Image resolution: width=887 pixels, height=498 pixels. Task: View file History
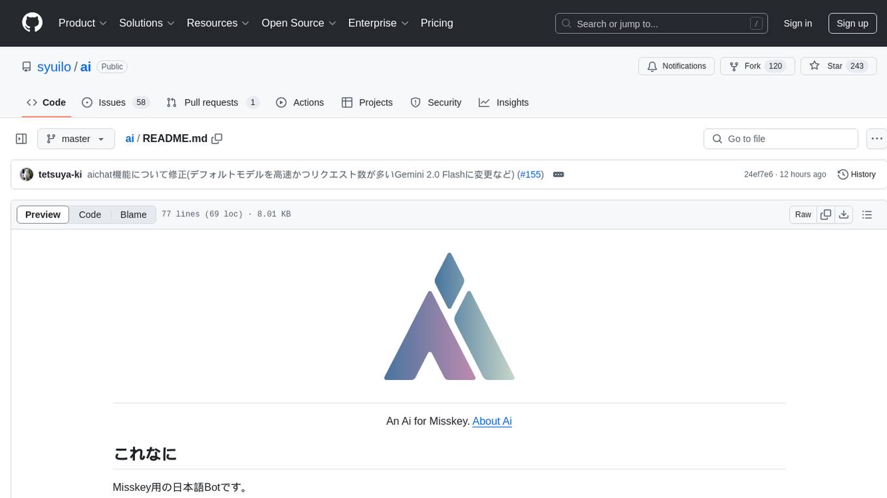tap(856, 175)
